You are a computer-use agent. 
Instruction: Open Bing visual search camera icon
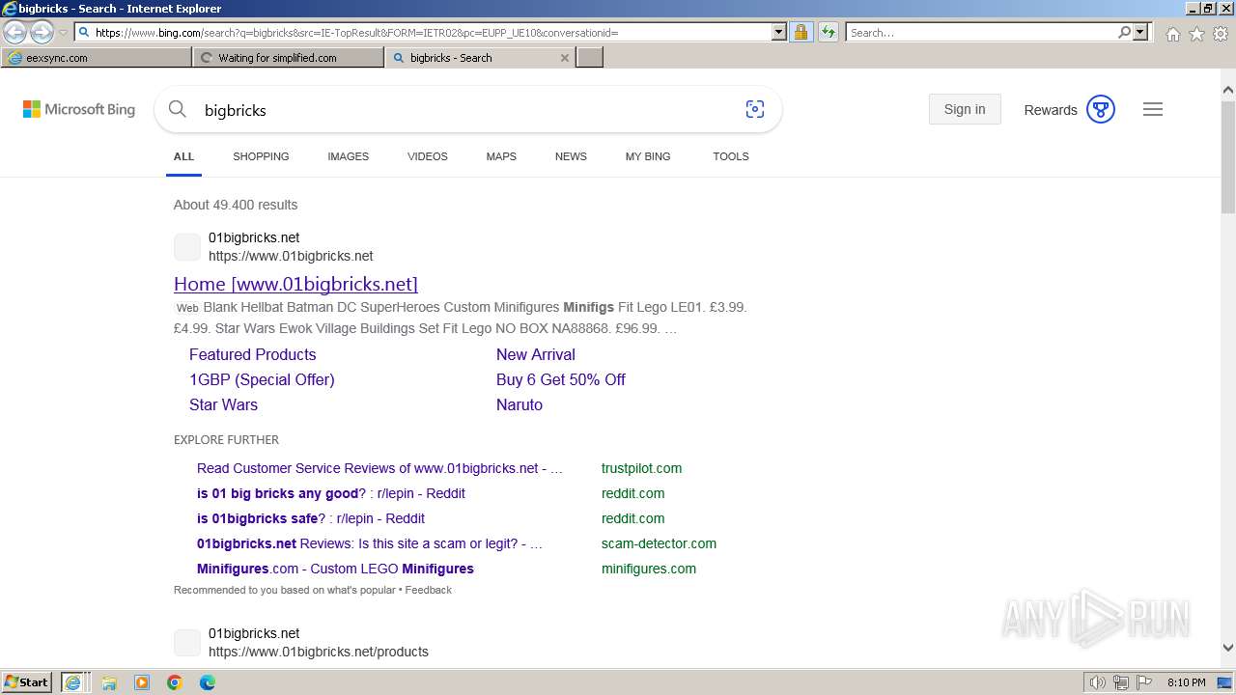click(x=755, y=109)
